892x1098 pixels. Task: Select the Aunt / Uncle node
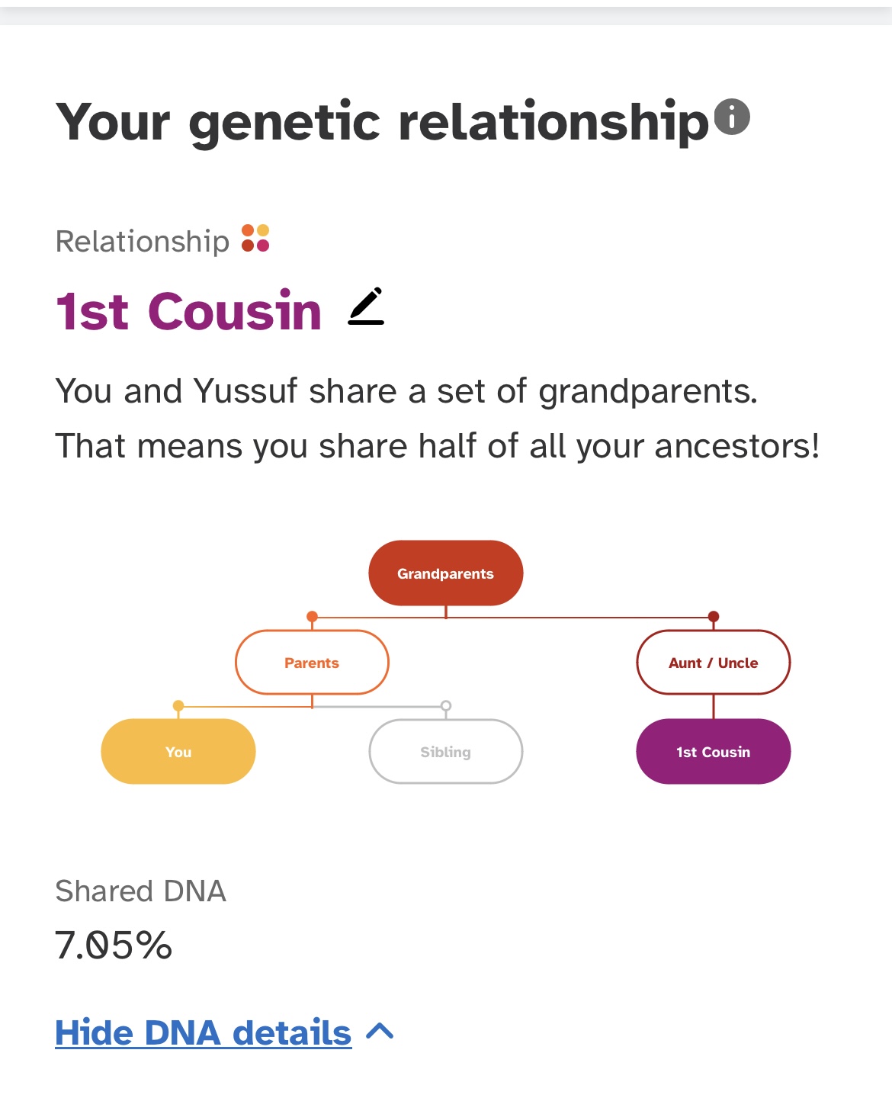point(714,663)
